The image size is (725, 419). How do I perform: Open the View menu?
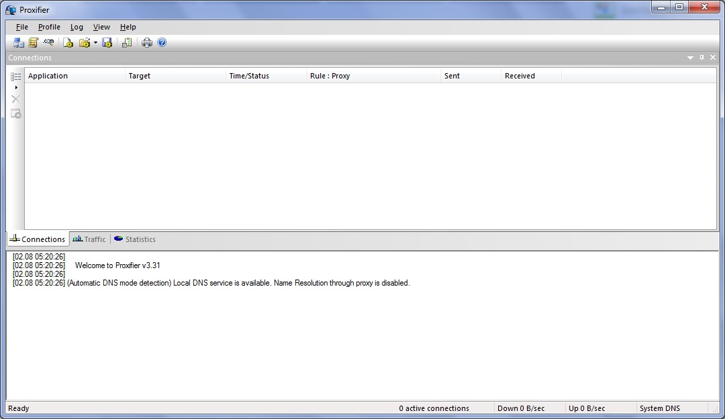coord(101,27)
